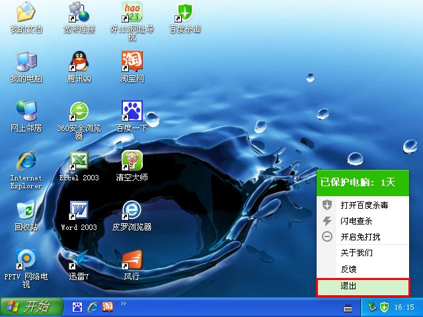Select the 360安全浏览器 desktop icon
The width and height of the screenshot is (423, 317).
(79, 112)
